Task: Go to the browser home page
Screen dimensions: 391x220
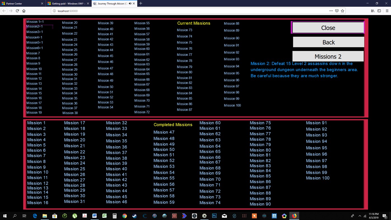Action: (24, 11)
